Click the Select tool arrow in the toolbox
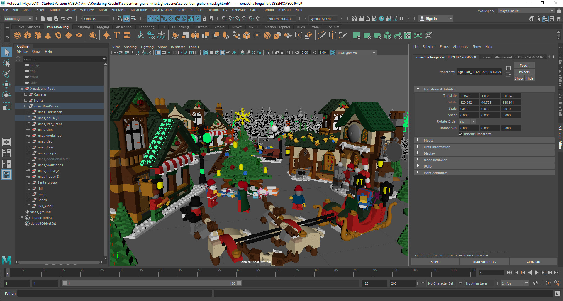Screen dimensions: 563x301 [6, 52]
